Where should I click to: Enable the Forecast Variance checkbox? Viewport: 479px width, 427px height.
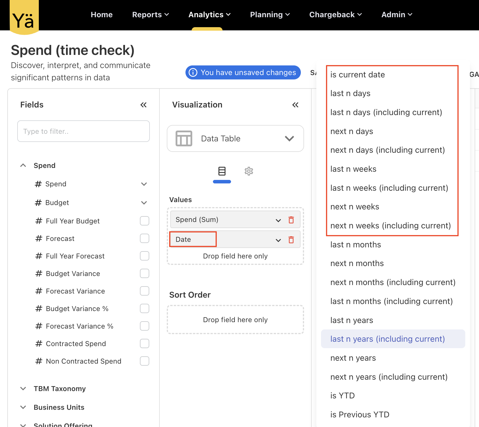[x=145, y=291]
